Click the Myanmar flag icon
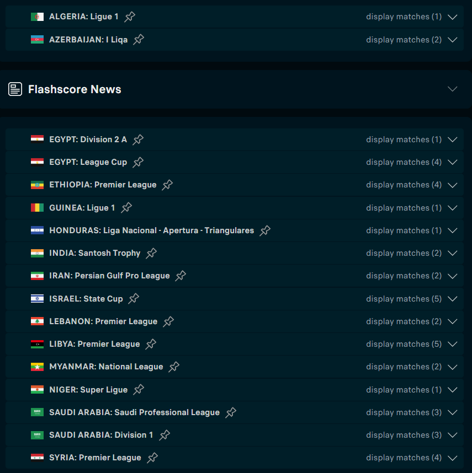 [37, 367]
